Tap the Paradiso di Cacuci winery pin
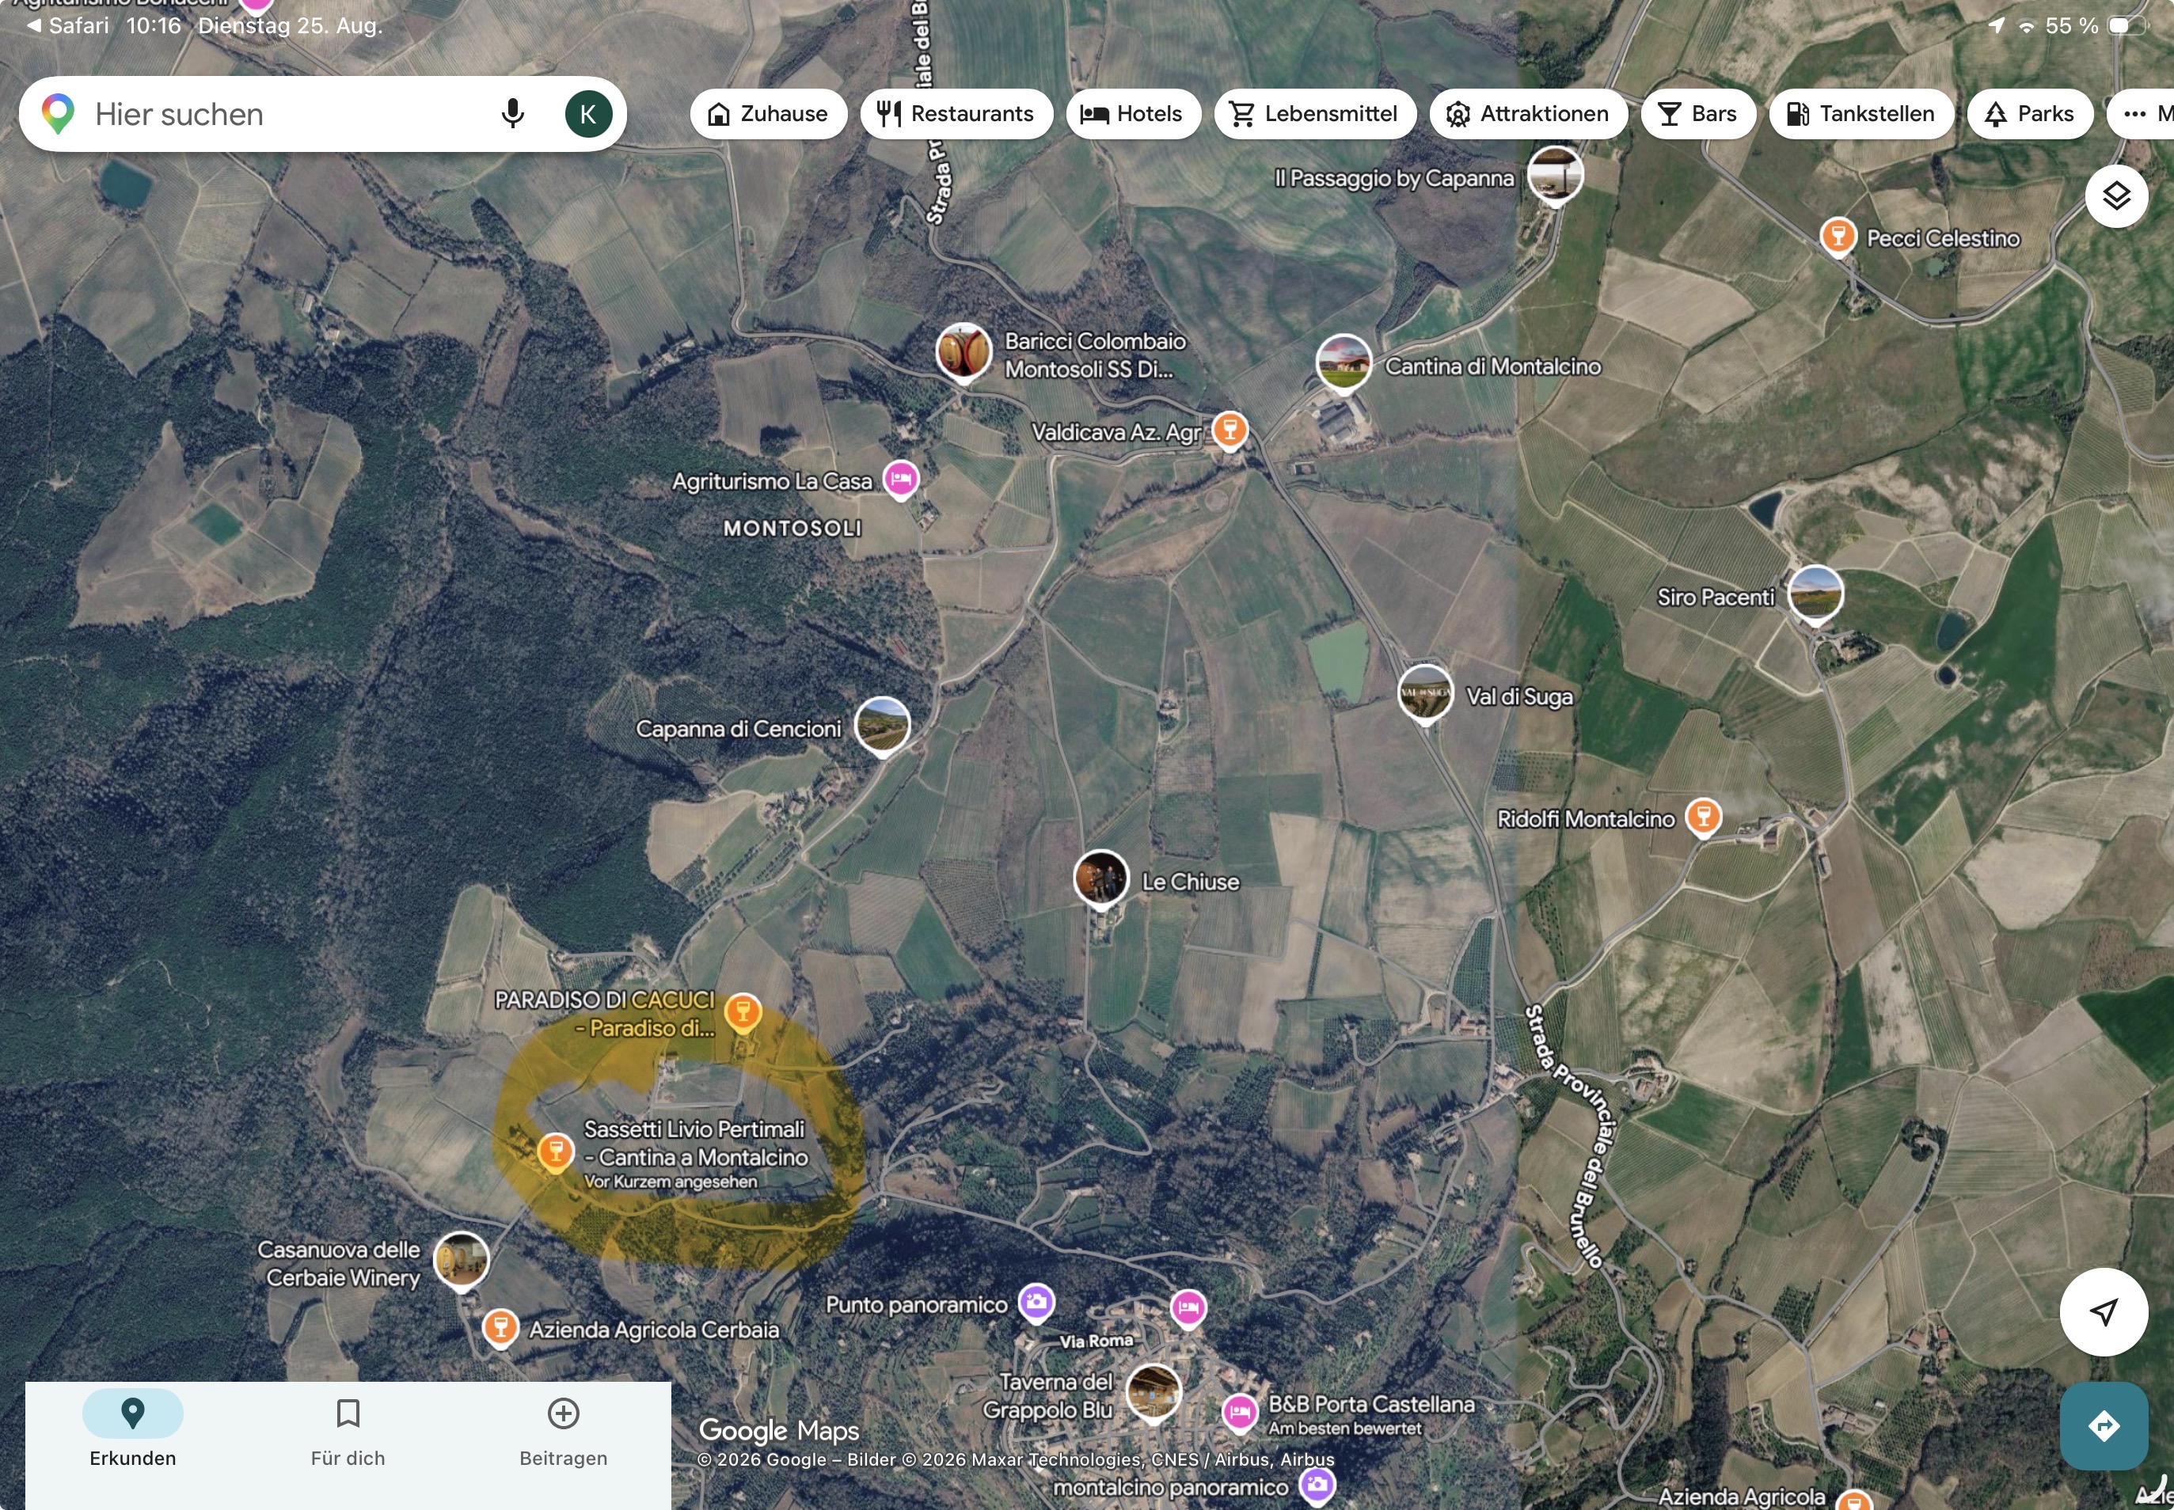The image size is (2174, 1510). (743, 1012)
